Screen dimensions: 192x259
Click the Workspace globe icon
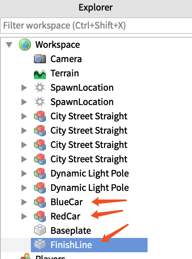[25, 44]
